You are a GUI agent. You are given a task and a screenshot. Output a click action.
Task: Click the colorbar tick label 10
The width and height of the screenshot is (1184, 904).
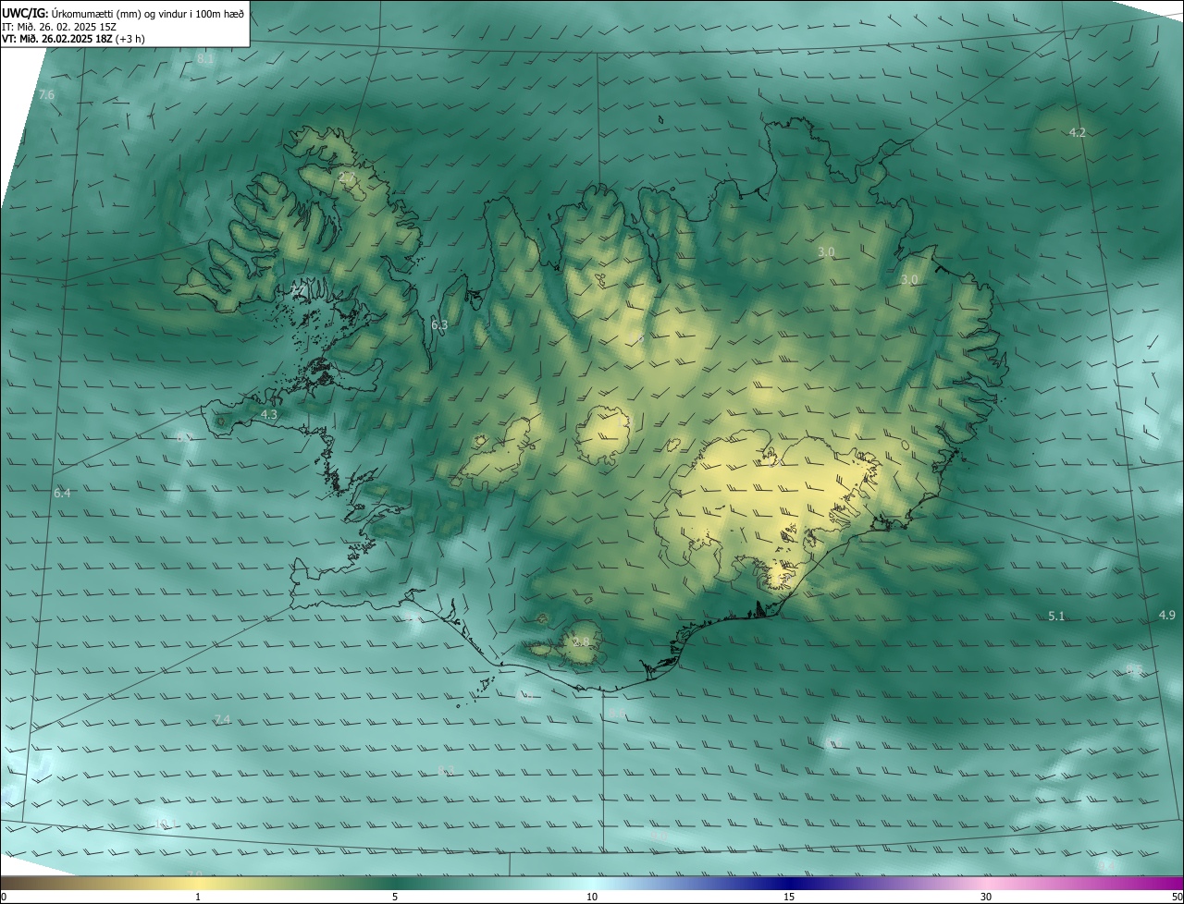coord(592,897)
